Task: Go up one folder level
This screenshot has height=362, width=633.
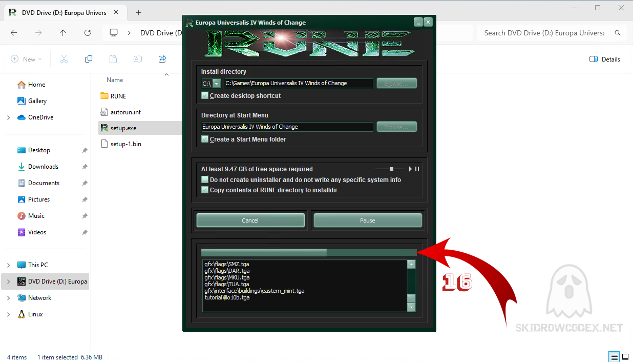Action: point(63,33)
